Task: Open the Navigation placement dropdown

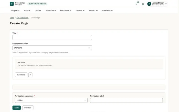Action: [x=51, y=100]
